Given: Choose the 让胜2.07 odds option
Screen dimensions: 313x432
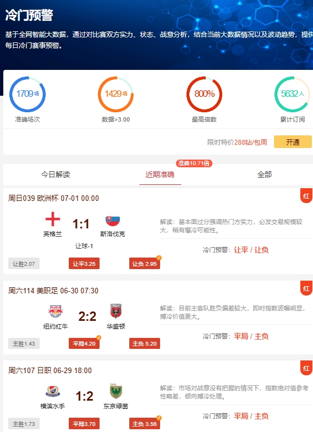Looking at the screenshot, I should (x=24, y=264).
